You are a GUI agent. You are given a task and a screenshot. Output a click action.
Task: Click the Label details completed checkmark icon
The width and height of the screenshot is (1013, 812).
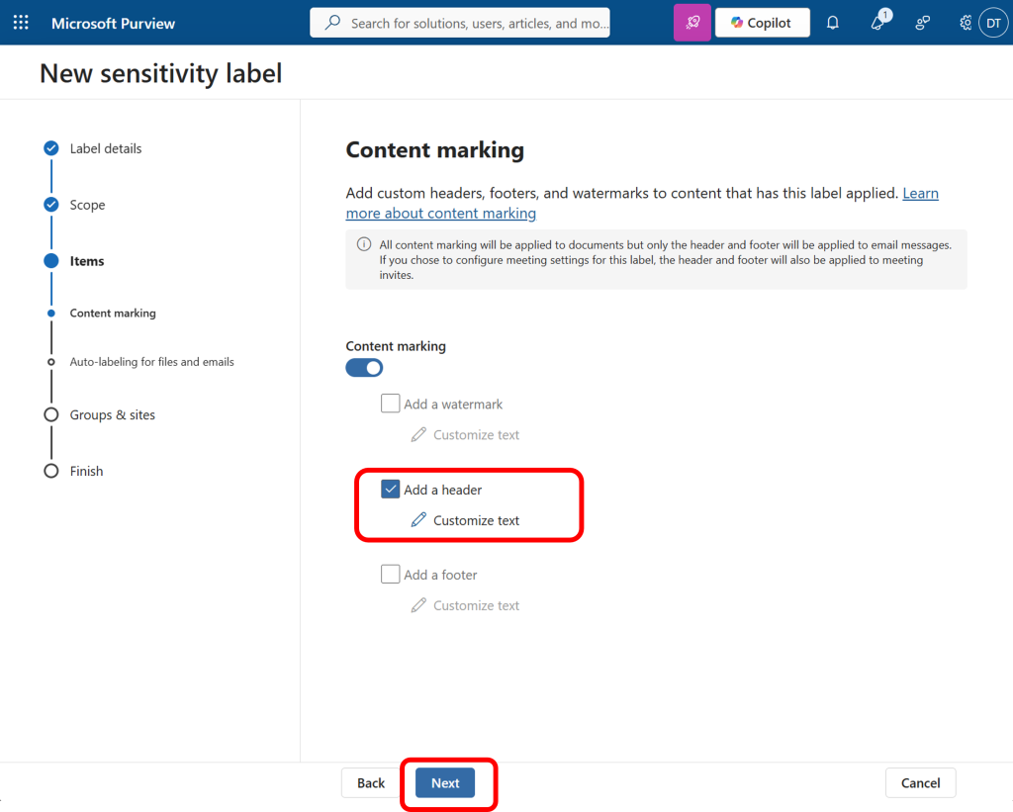(x=51, y=148)
